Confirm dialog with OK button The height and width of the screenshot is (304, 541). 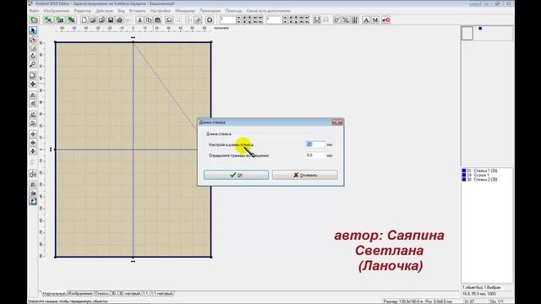click(x=236, y=175)
